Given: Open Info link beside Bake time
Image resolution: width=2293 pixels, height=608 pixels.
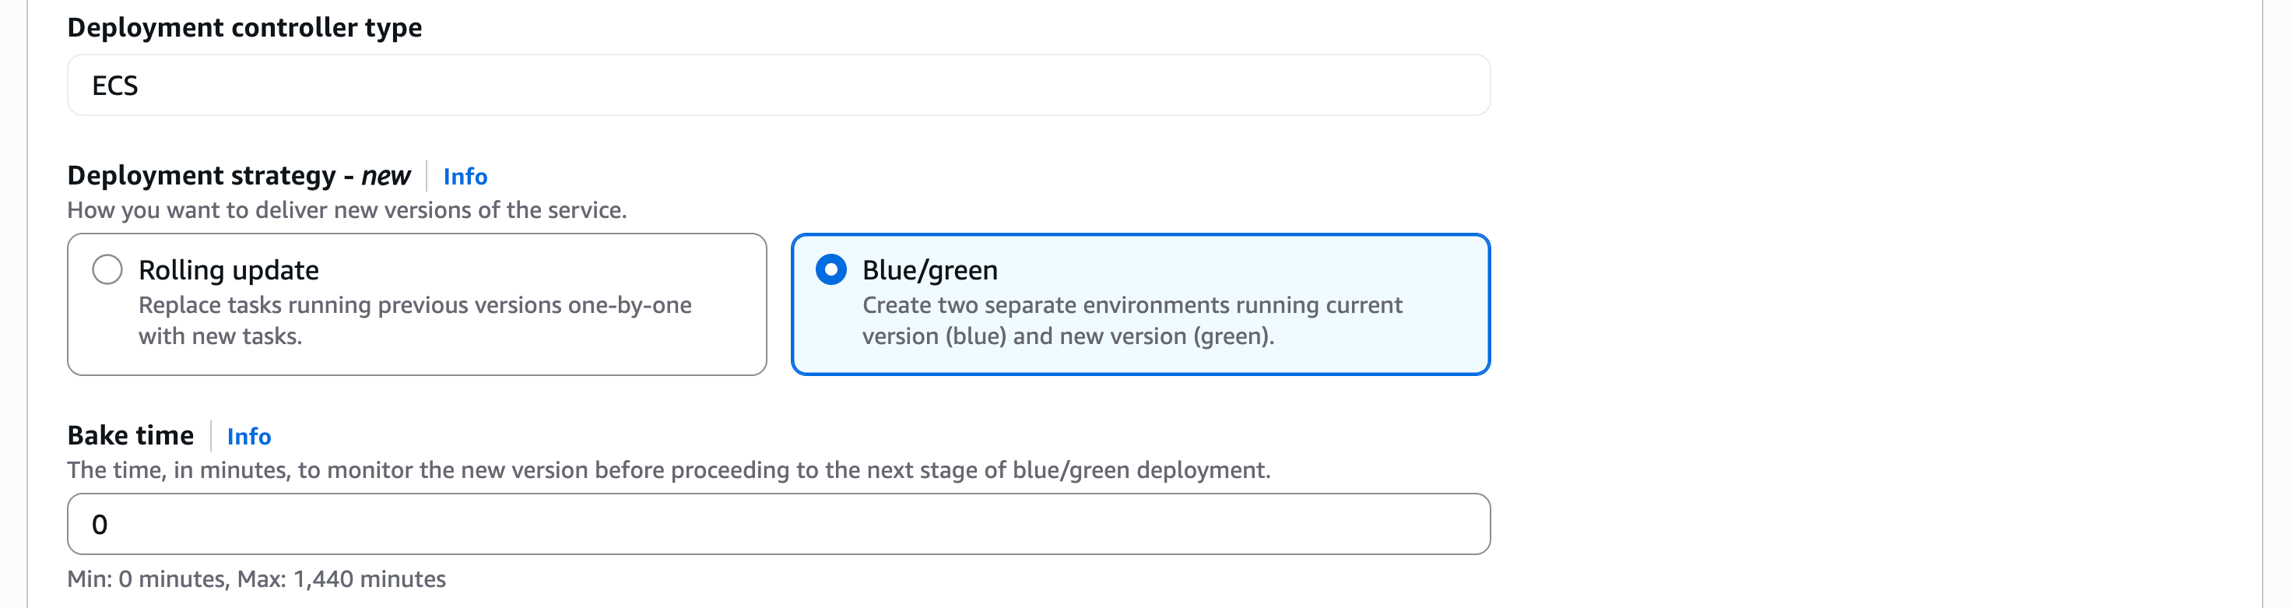Looking at the screenshot, I should click(248, 436).
